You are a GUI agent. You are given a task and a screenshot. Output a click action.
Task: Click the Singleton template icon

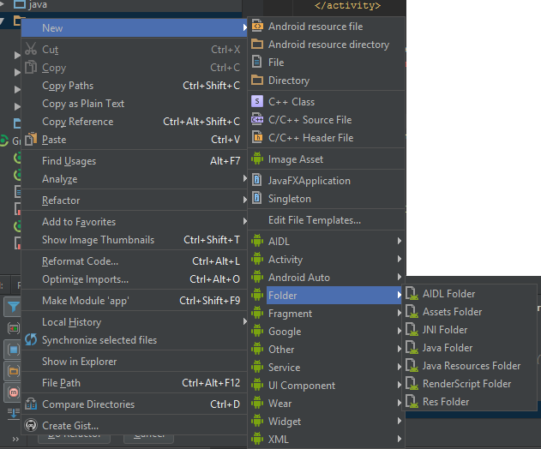[257, 198]
